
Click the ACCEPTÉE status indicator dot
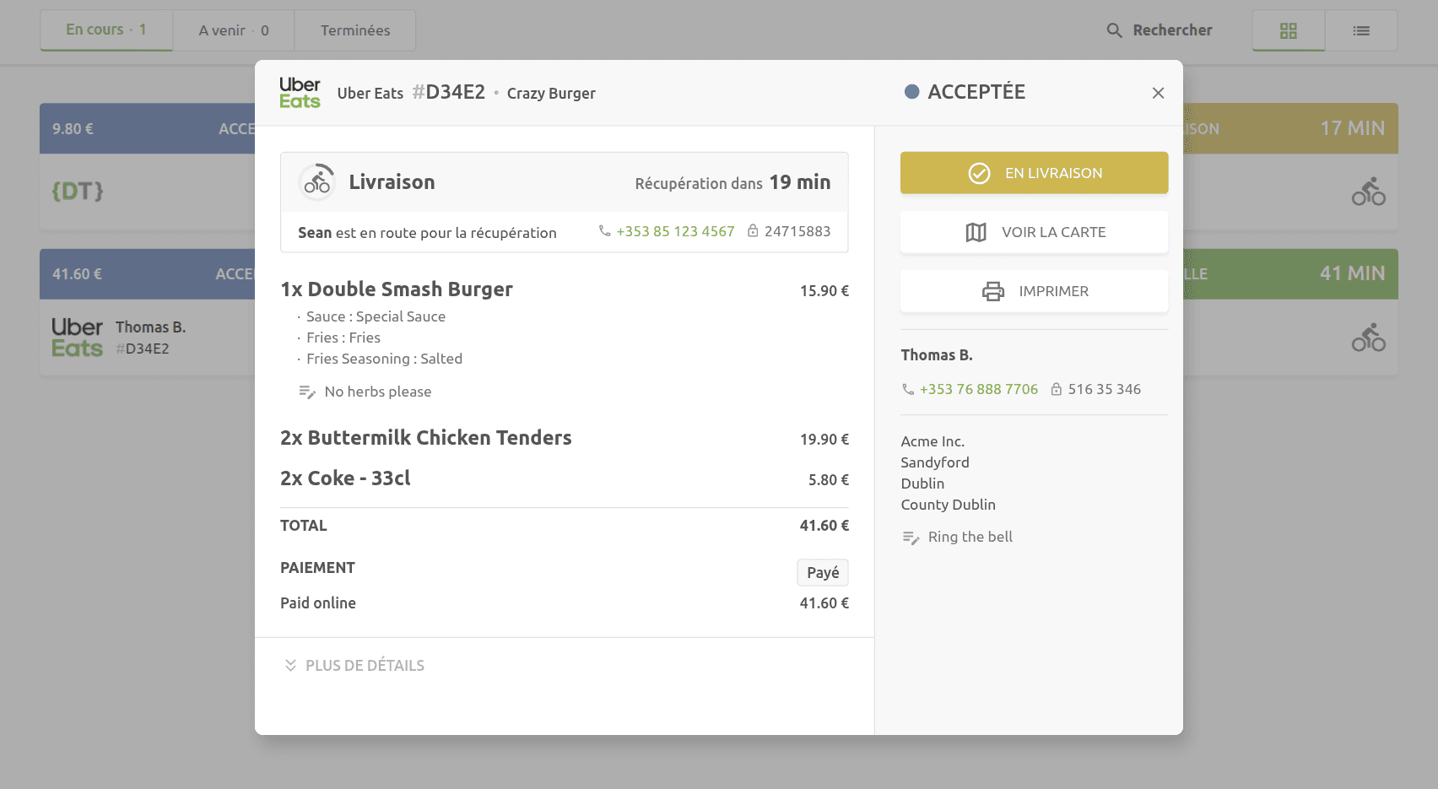point(911,91)
